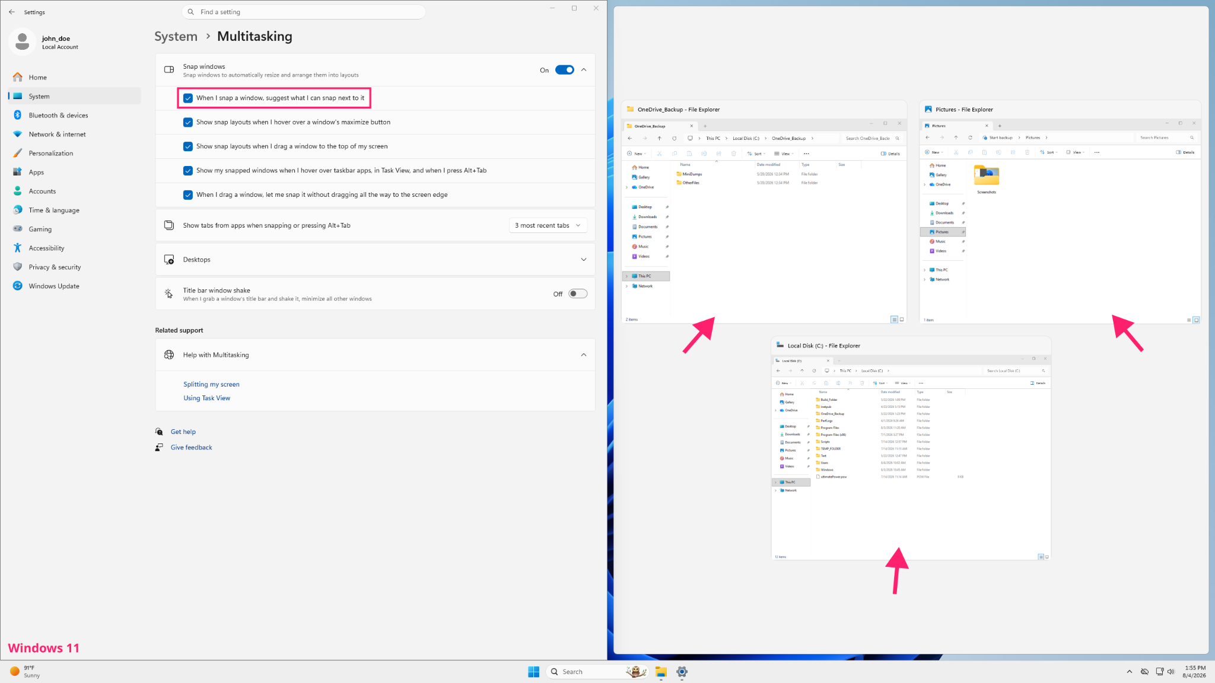Click the Desktops section icon
The height and width of the screenshot is (683, 1215).
pyautogui.click(x=169, y=260)
